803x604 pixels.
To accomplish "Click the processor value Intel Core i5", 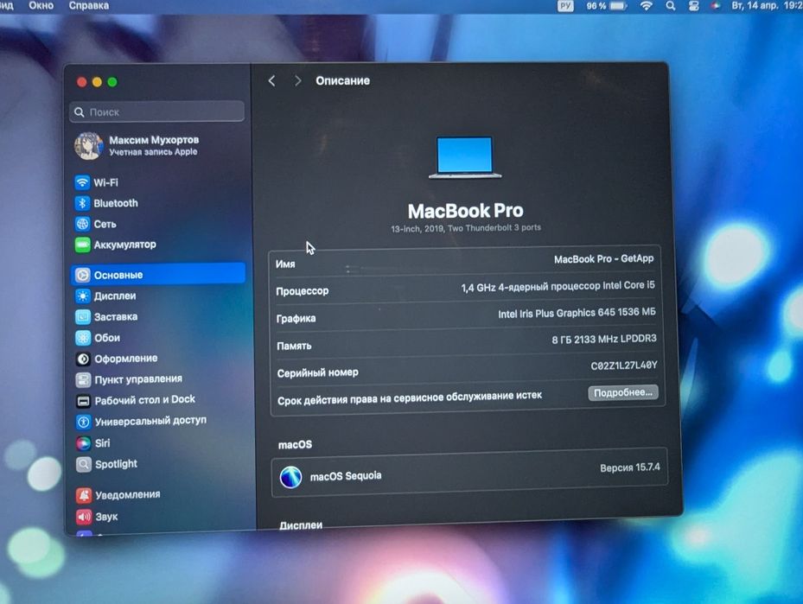I will pyautogui.click(x=558, y=286).
